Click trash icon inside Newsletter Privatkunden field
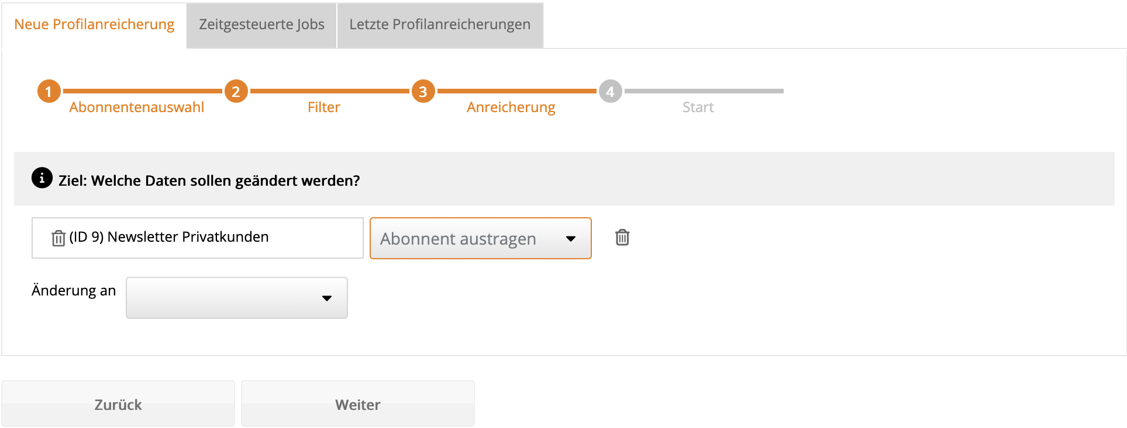The width and height of the screenshot is (1127, 428). tap(58, 238)
